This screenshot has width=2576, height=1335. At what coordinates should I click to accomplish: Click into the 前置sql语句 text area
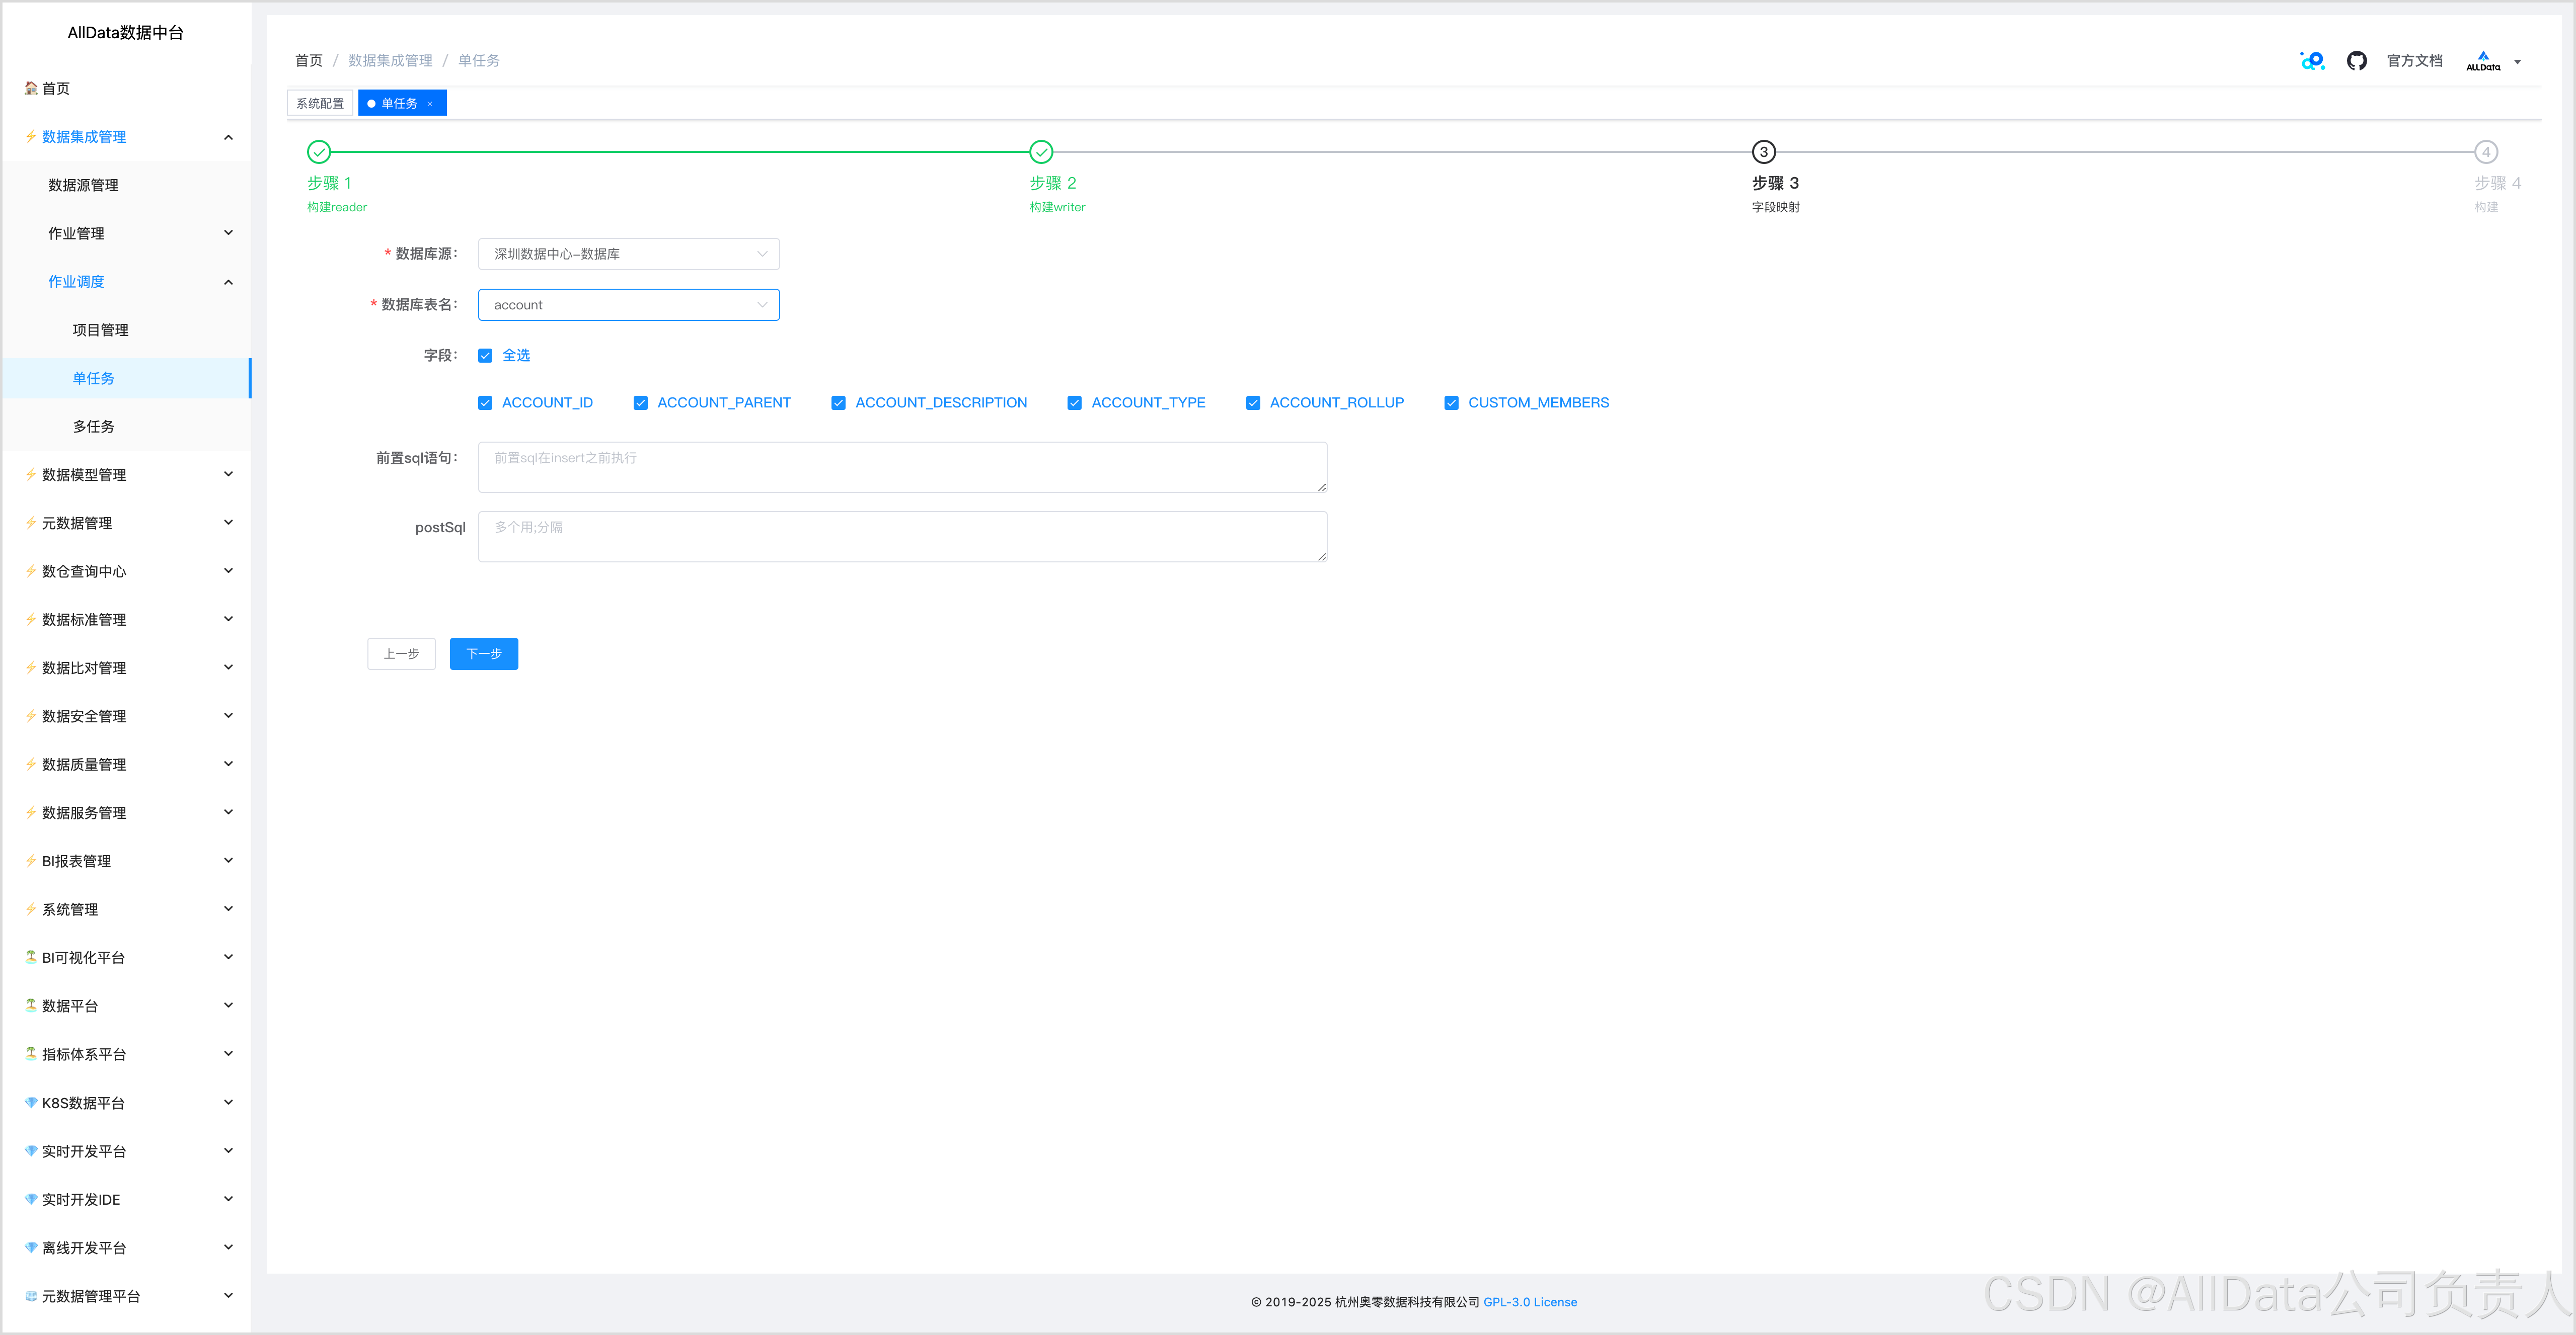(x=901, y=467)
